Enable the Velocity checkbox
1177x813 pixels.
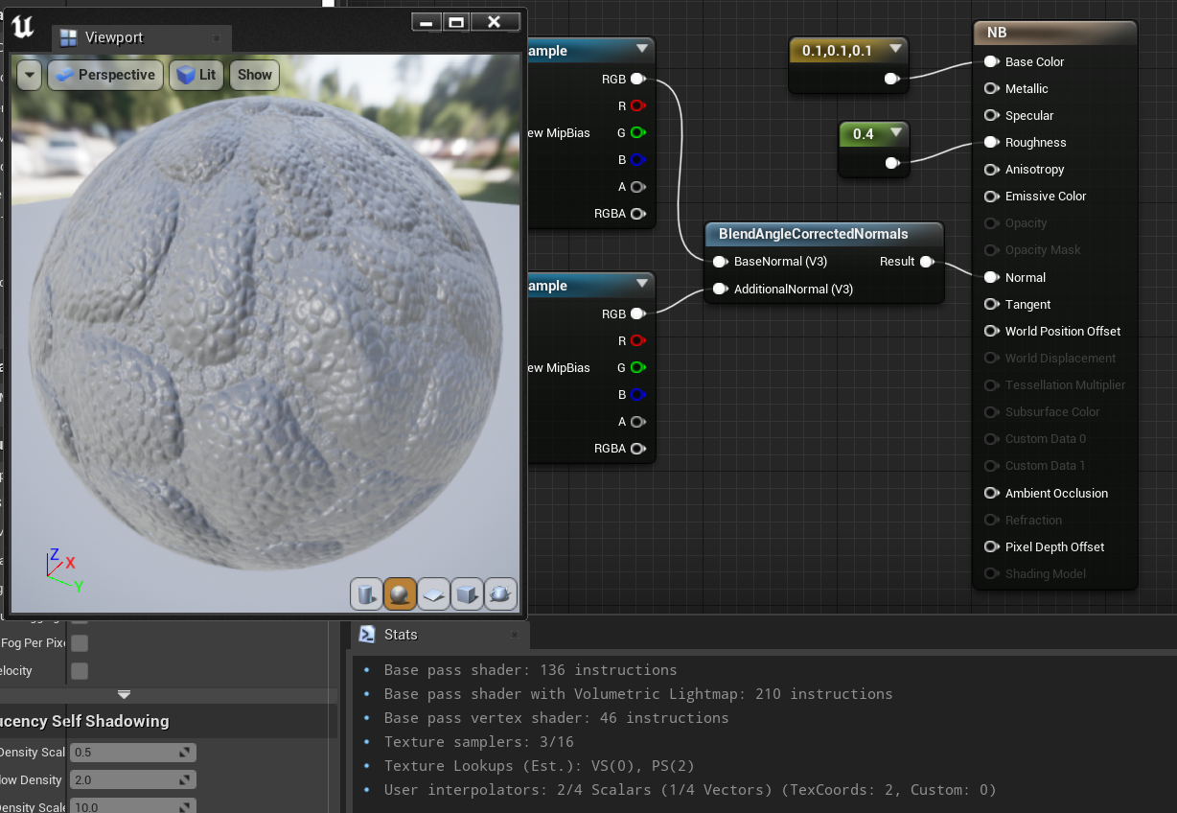80,670
